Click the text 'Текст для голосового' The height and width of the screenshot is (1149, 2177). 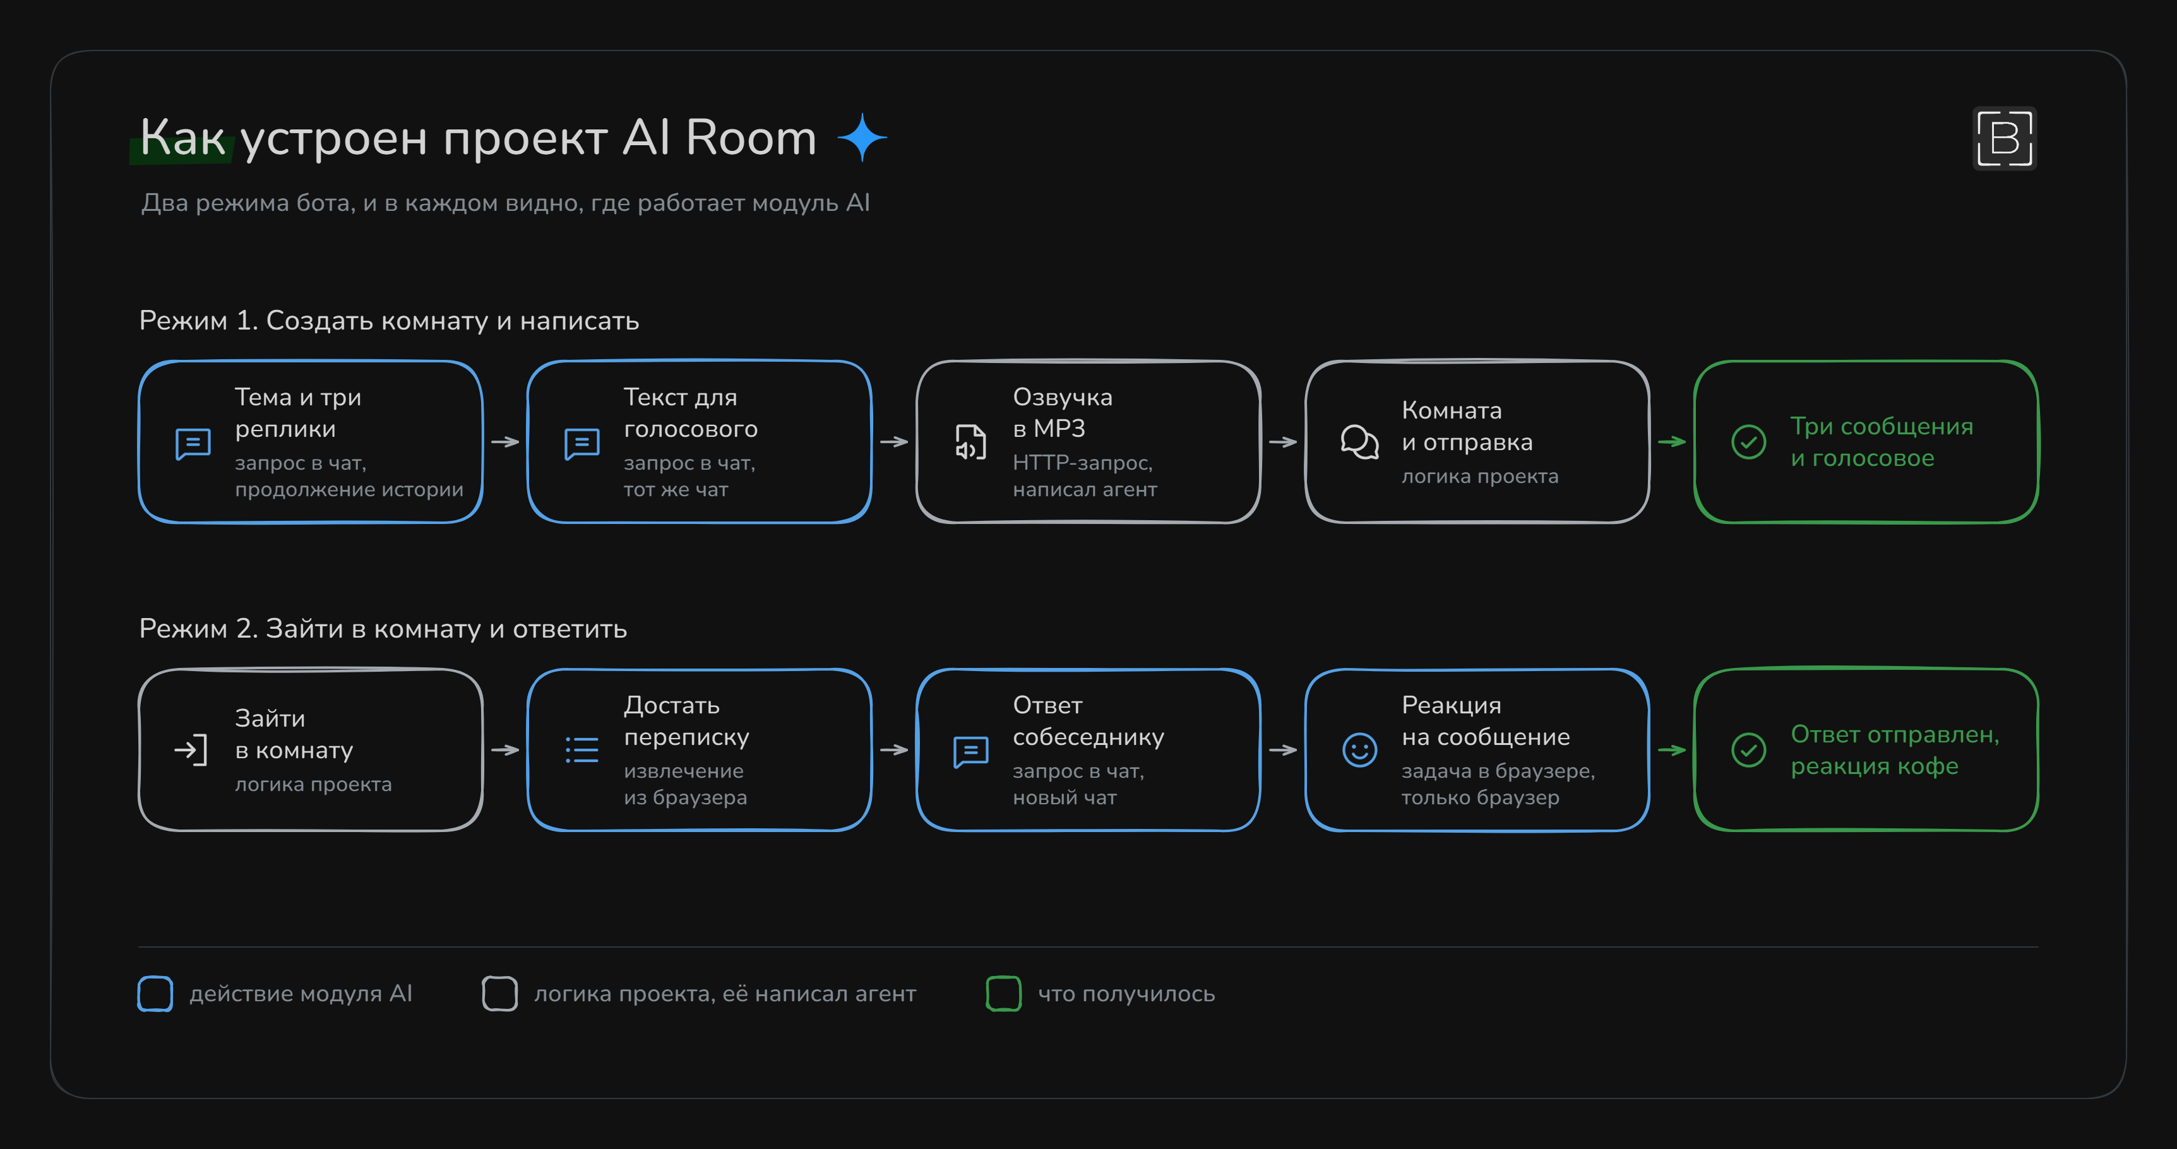[691, 413]
